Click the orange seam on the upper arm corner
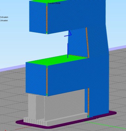 coord(47,19)
